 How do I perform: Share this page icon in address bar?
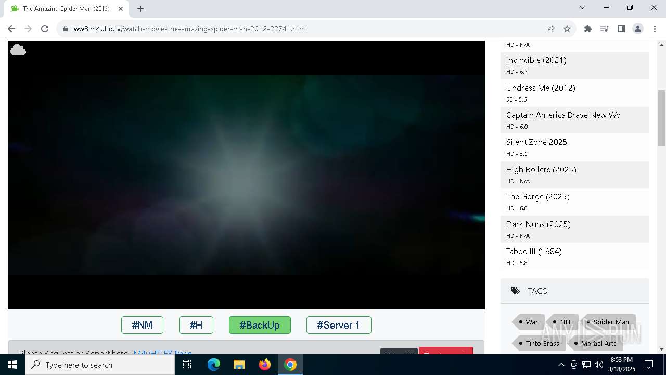click(x=550, y=29)
